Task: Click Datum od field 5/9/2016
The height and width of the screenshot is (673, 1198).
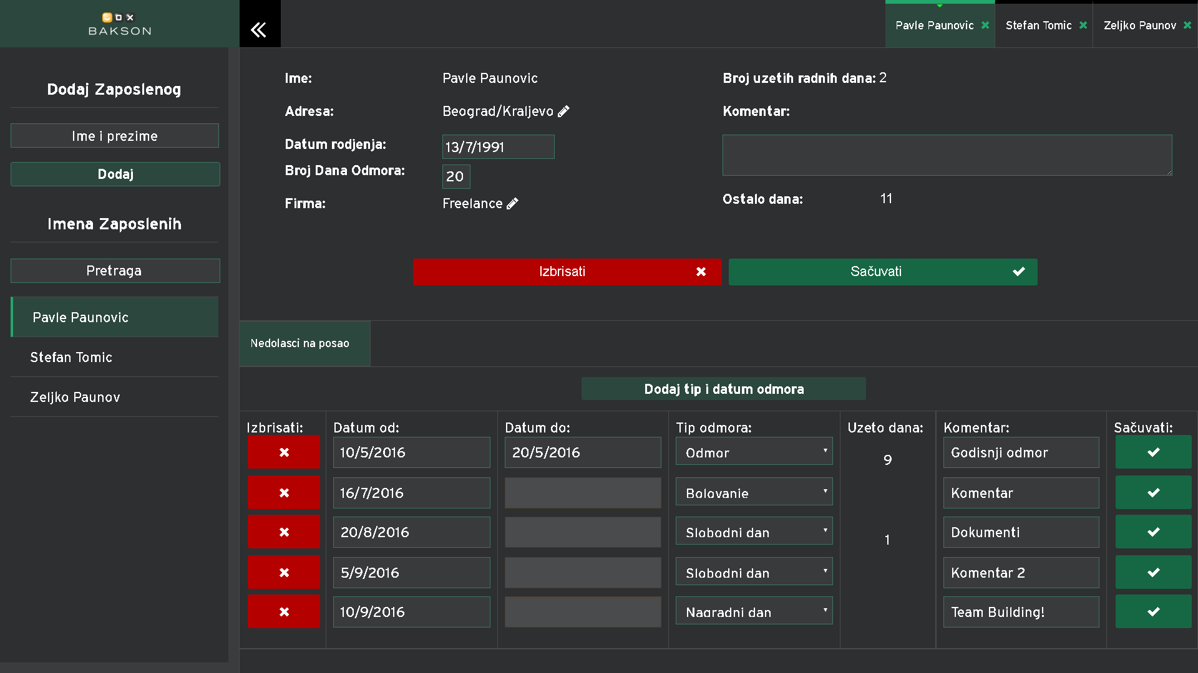Action: tap(411, 573)
